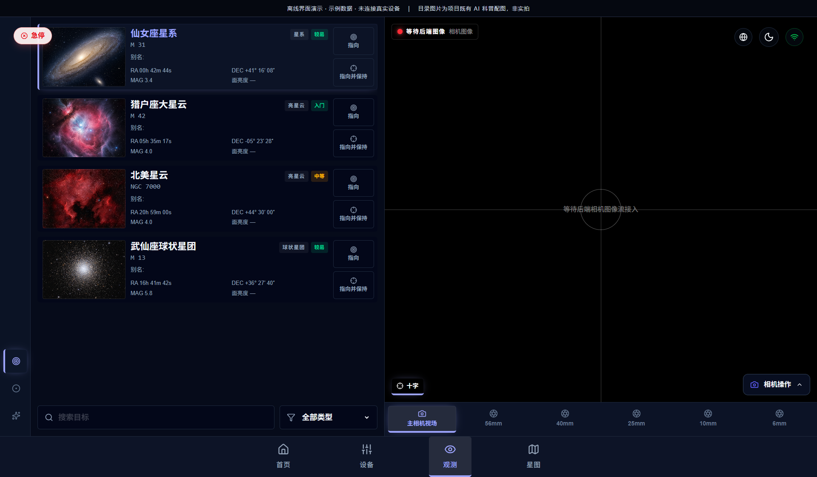Select the target list sidebar icon

pyautogui.click(x=16, y=361)
